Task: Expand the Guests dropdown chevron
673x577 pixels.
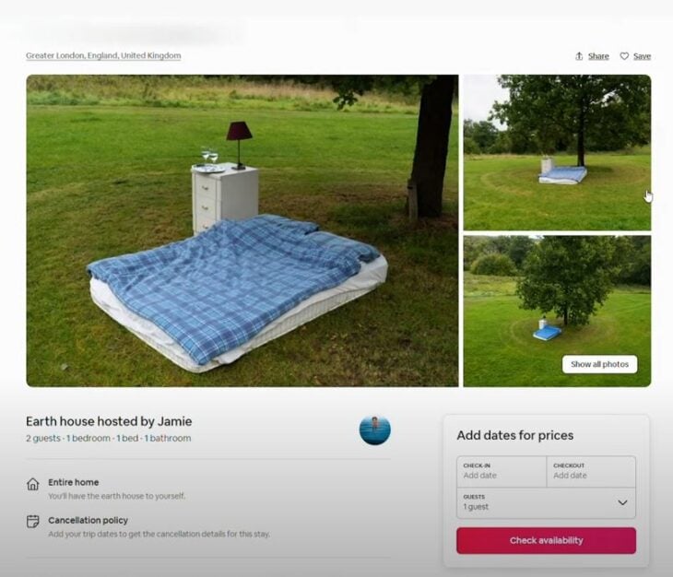Action: (x=622, y=502)
